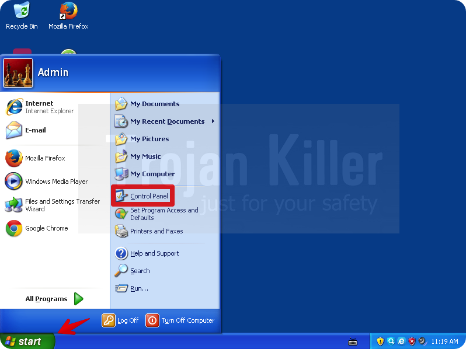Click the green Start button
Image resolution: width=466 pixels, height=349 pixels.
click(x=26, y=341)
